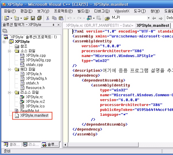This screenshot has width=173, height=155.
Task: Switch to XPStyle.rc IDR_RT_MANIFEST1 tab
Action: pyautogui.click(x=99, y=26)
